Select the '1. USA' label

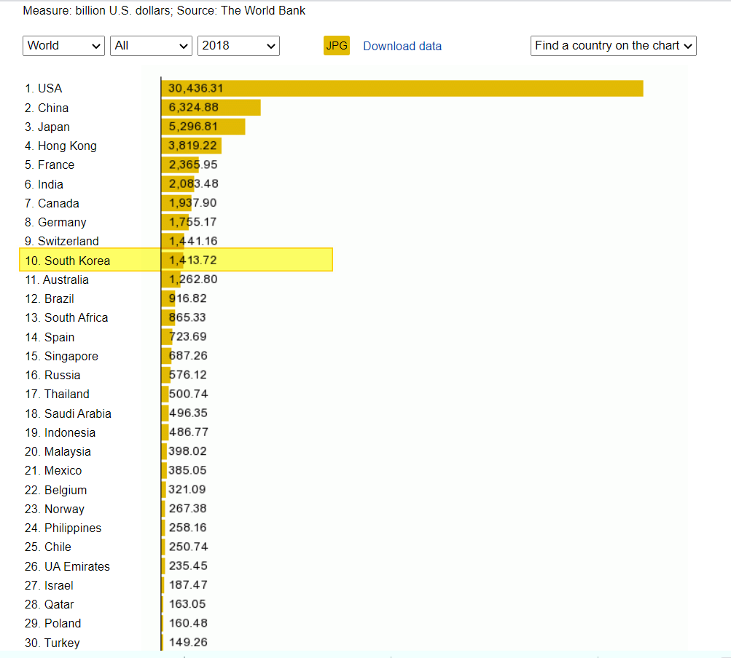43,89
